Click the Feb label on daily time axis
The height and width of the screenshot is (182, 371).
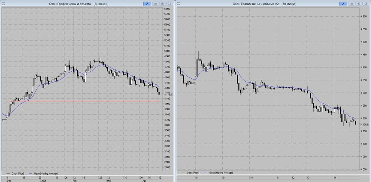[75, 181]
